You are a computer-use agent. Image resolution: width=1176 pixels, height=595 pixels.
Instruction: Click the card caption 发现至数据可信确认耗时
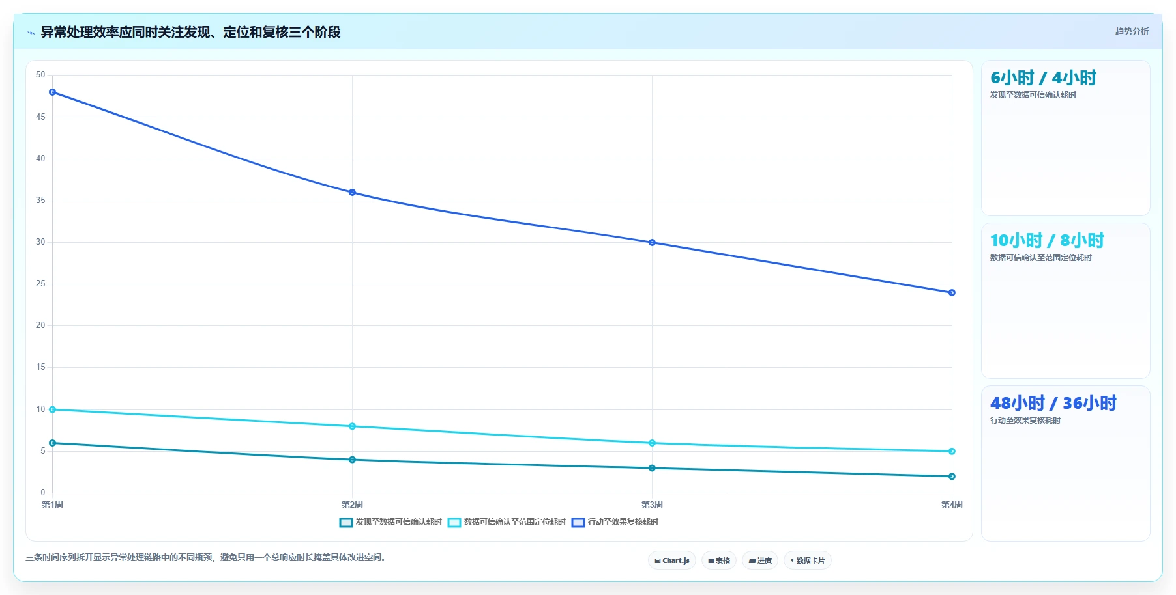pos(1033,95)
